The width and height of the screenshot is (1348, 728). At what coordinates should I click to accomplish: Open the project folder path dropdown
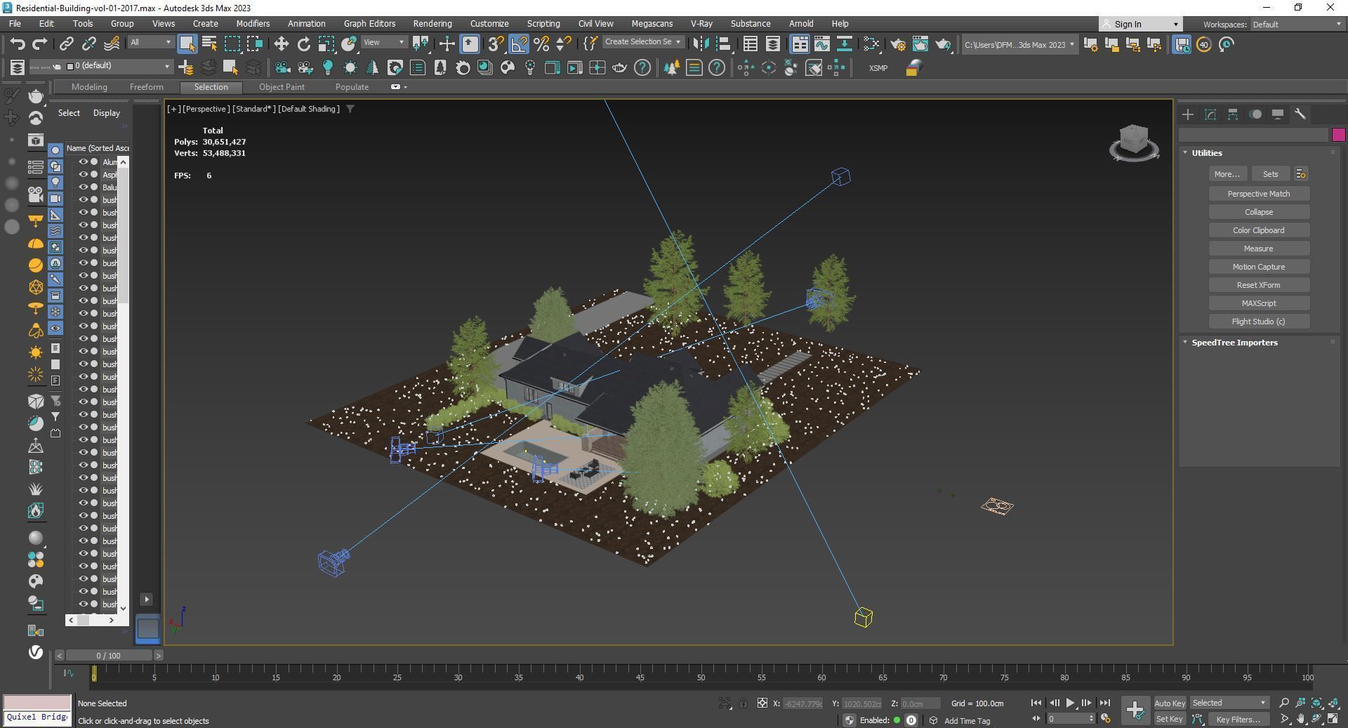1019,45
